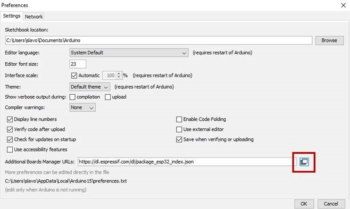The width and height of the screenshot is (350, 209).
Task: Toggle the Automatic interface scale checkbox
Action: 74,76
